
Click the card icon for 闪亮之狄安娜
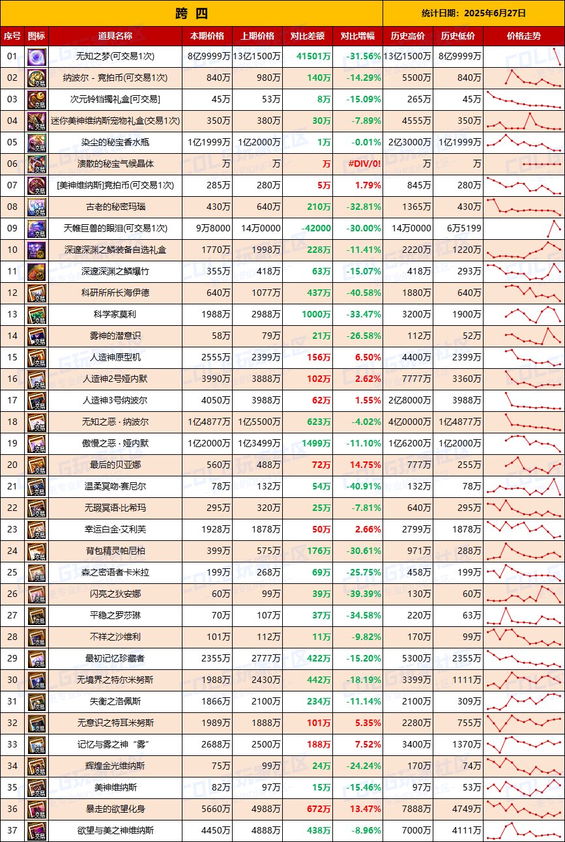[36, 594]
